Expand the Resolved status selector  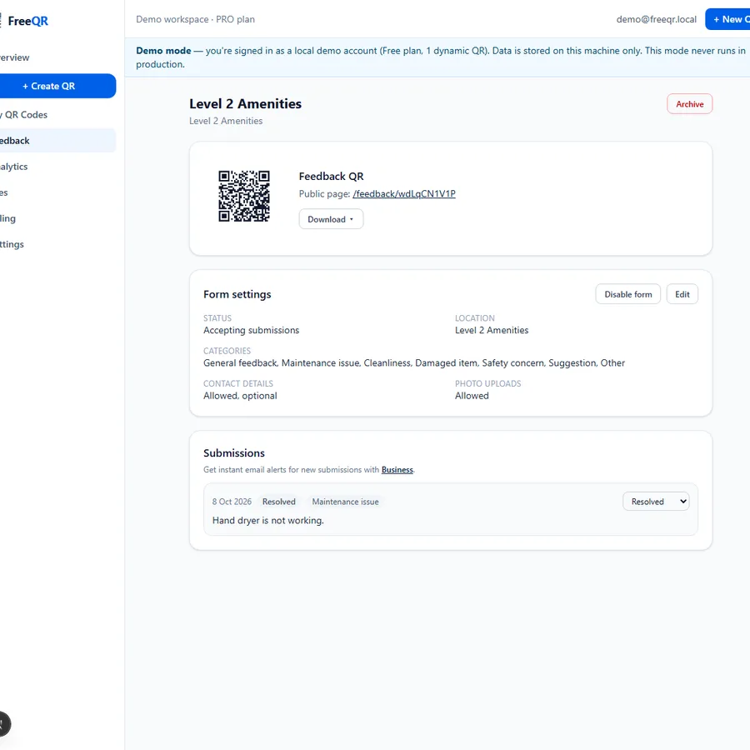[x=656, y=502]
